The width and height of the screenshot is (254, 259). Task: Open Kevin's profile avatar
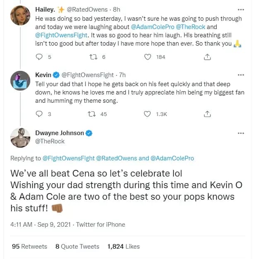pos(20,81)
